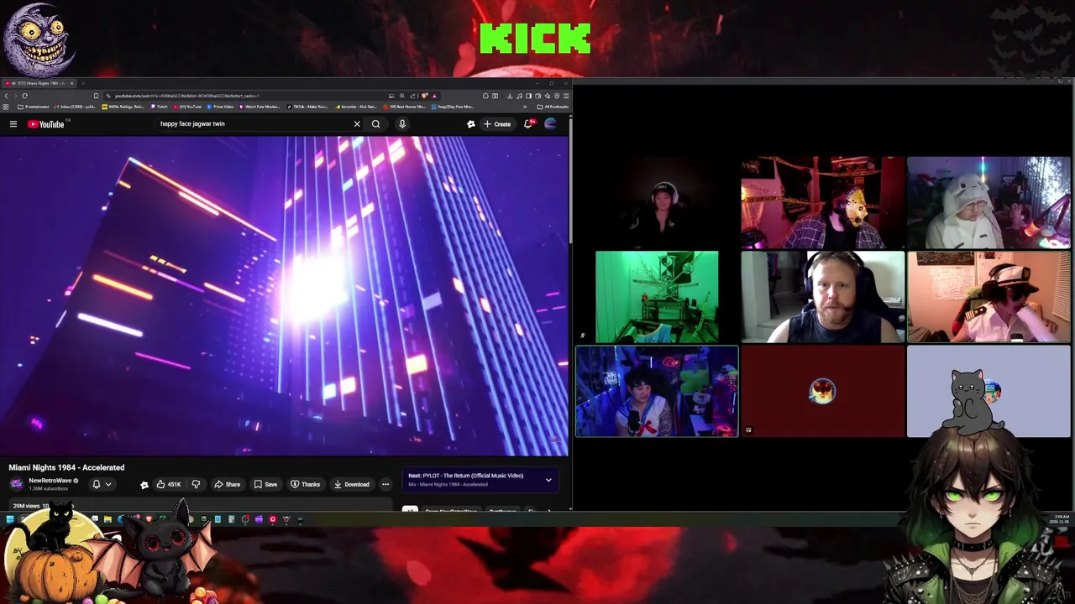This screenshot has width=1075, height=604.
Task: Open the Twitch bookmark
Action: point(159,107)
